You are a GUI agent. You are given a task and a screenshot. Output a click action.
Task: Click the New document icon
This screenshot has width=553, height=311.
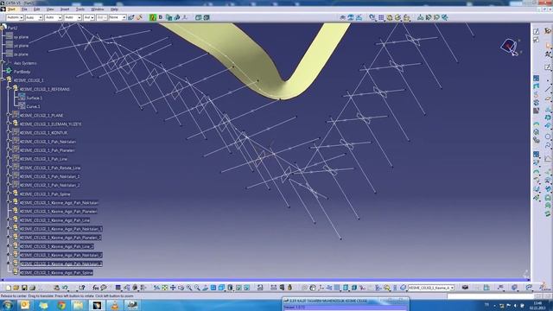[8, 288]
